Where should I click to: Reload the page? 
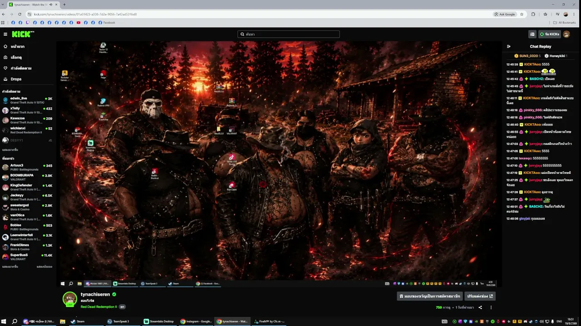pos(20,14)
